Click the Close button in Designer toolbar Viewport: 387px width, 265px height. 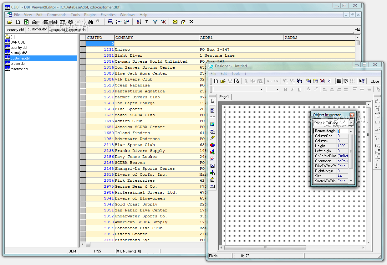tap(375, 81)
